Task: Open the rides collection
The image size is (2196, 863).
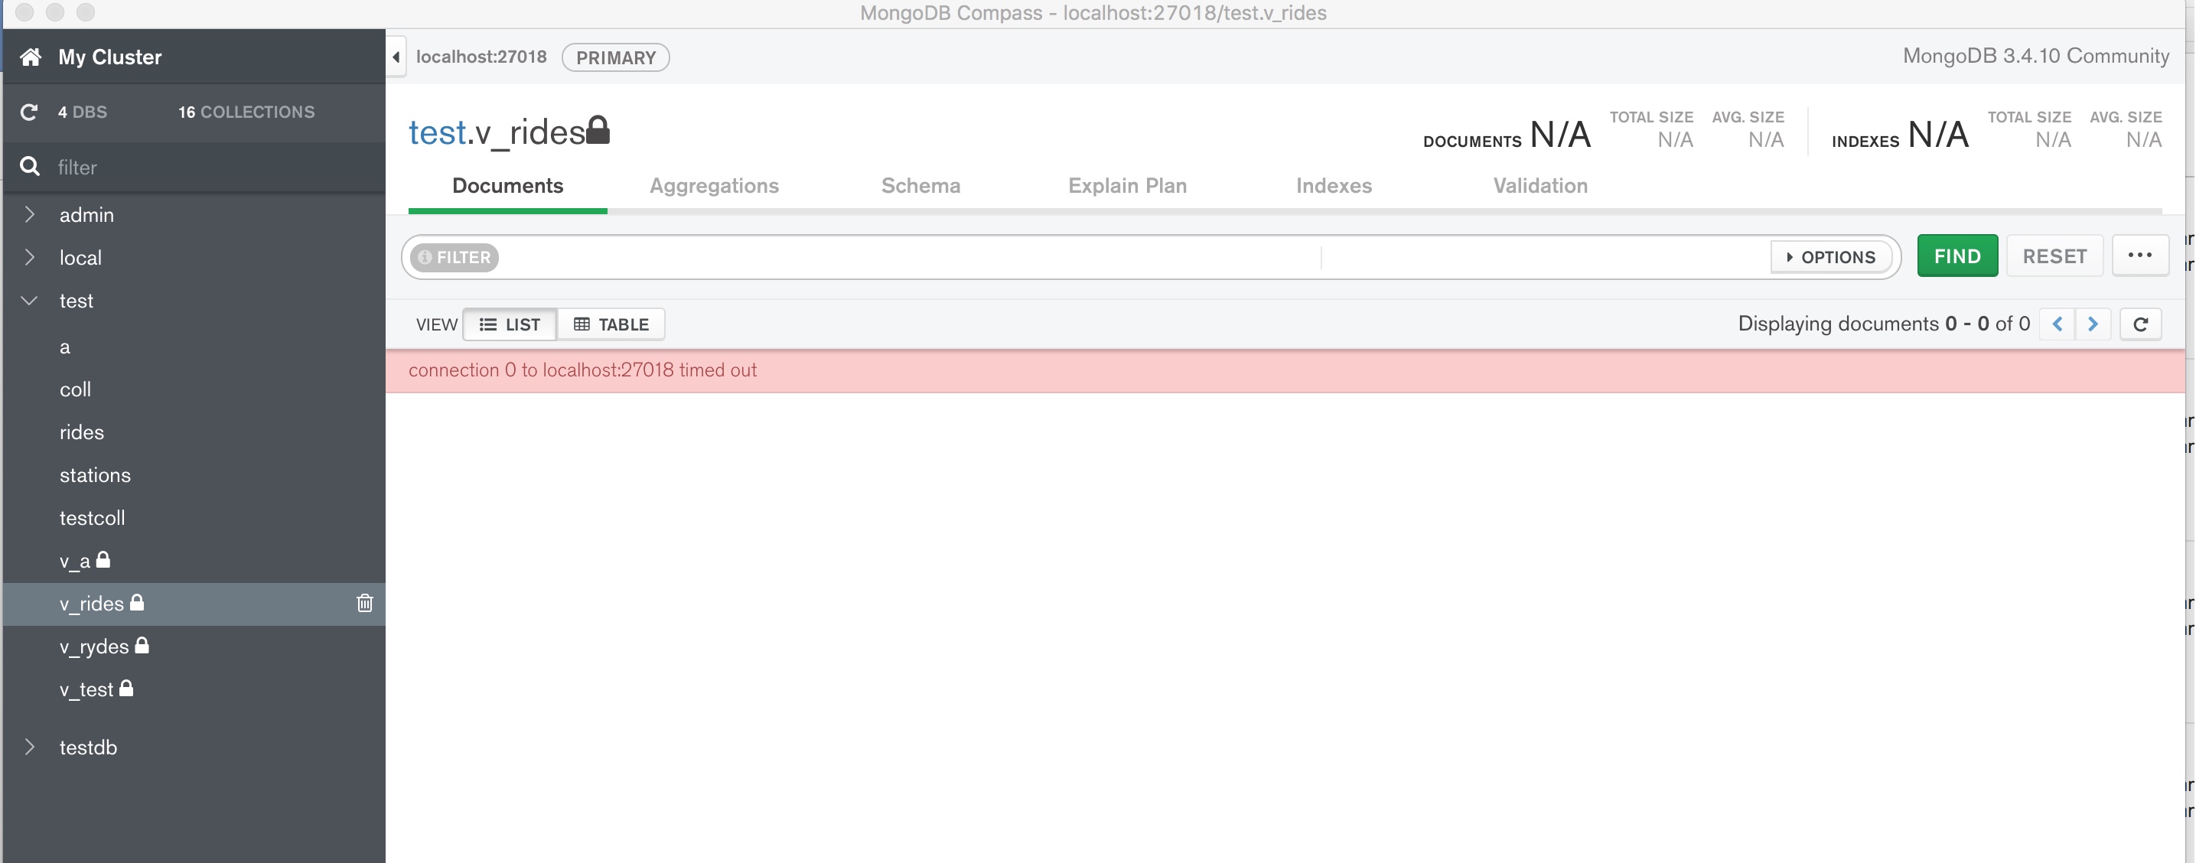Action: point(194,431)
